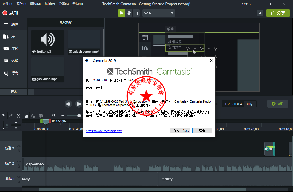Screen dimensions: 293x192
Task: Select firefly.mp3 in the media bin
Action: (48, 42)
